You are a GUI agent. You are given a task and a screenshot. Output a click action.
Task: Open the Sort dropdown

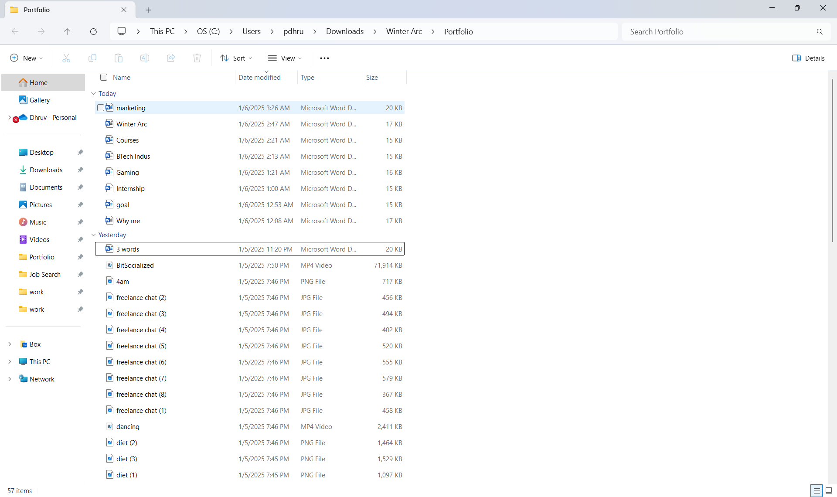[236, 58]
